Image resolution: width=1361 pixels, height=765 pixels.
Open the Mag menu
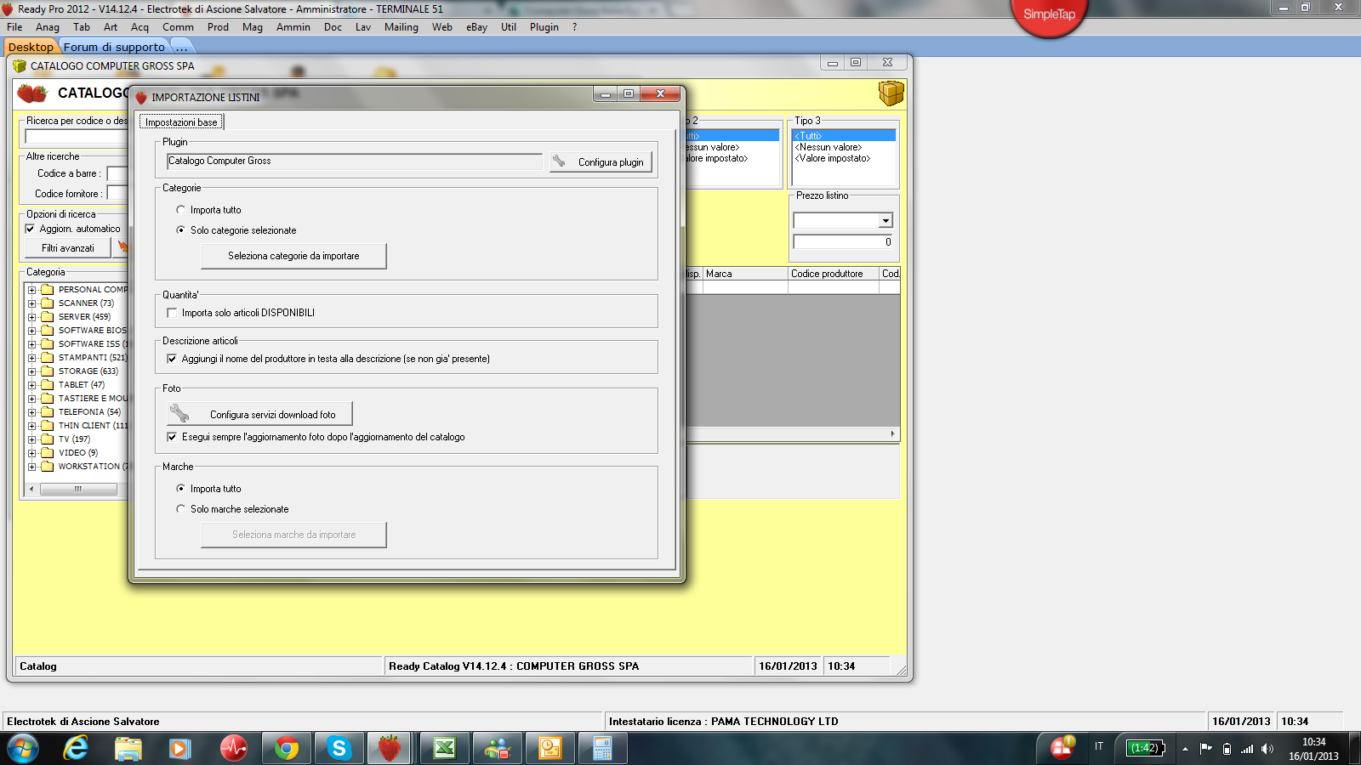click(x=253, y=27)
